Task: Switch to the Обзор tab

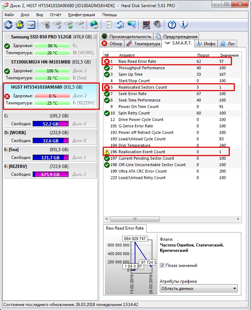Action: [112, 43]
